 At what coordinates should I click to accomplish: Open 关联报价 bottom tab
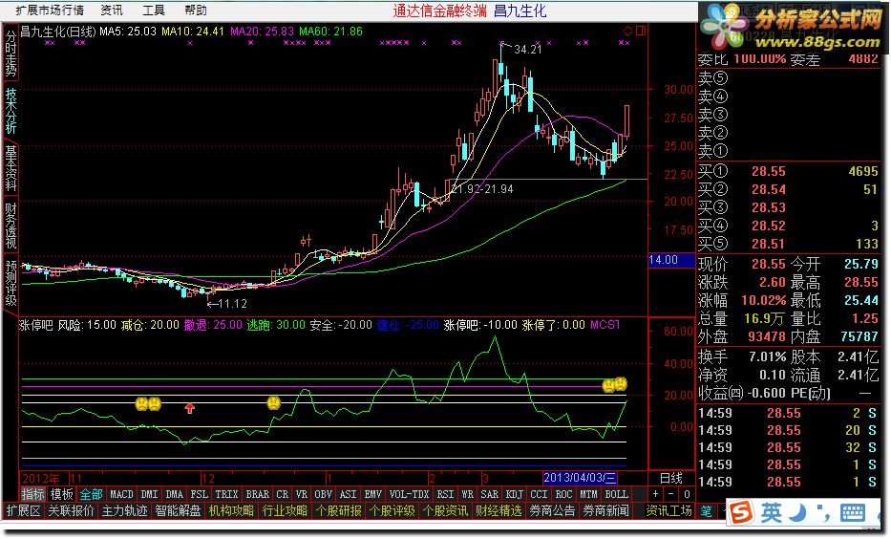click(x=71, y=510)
